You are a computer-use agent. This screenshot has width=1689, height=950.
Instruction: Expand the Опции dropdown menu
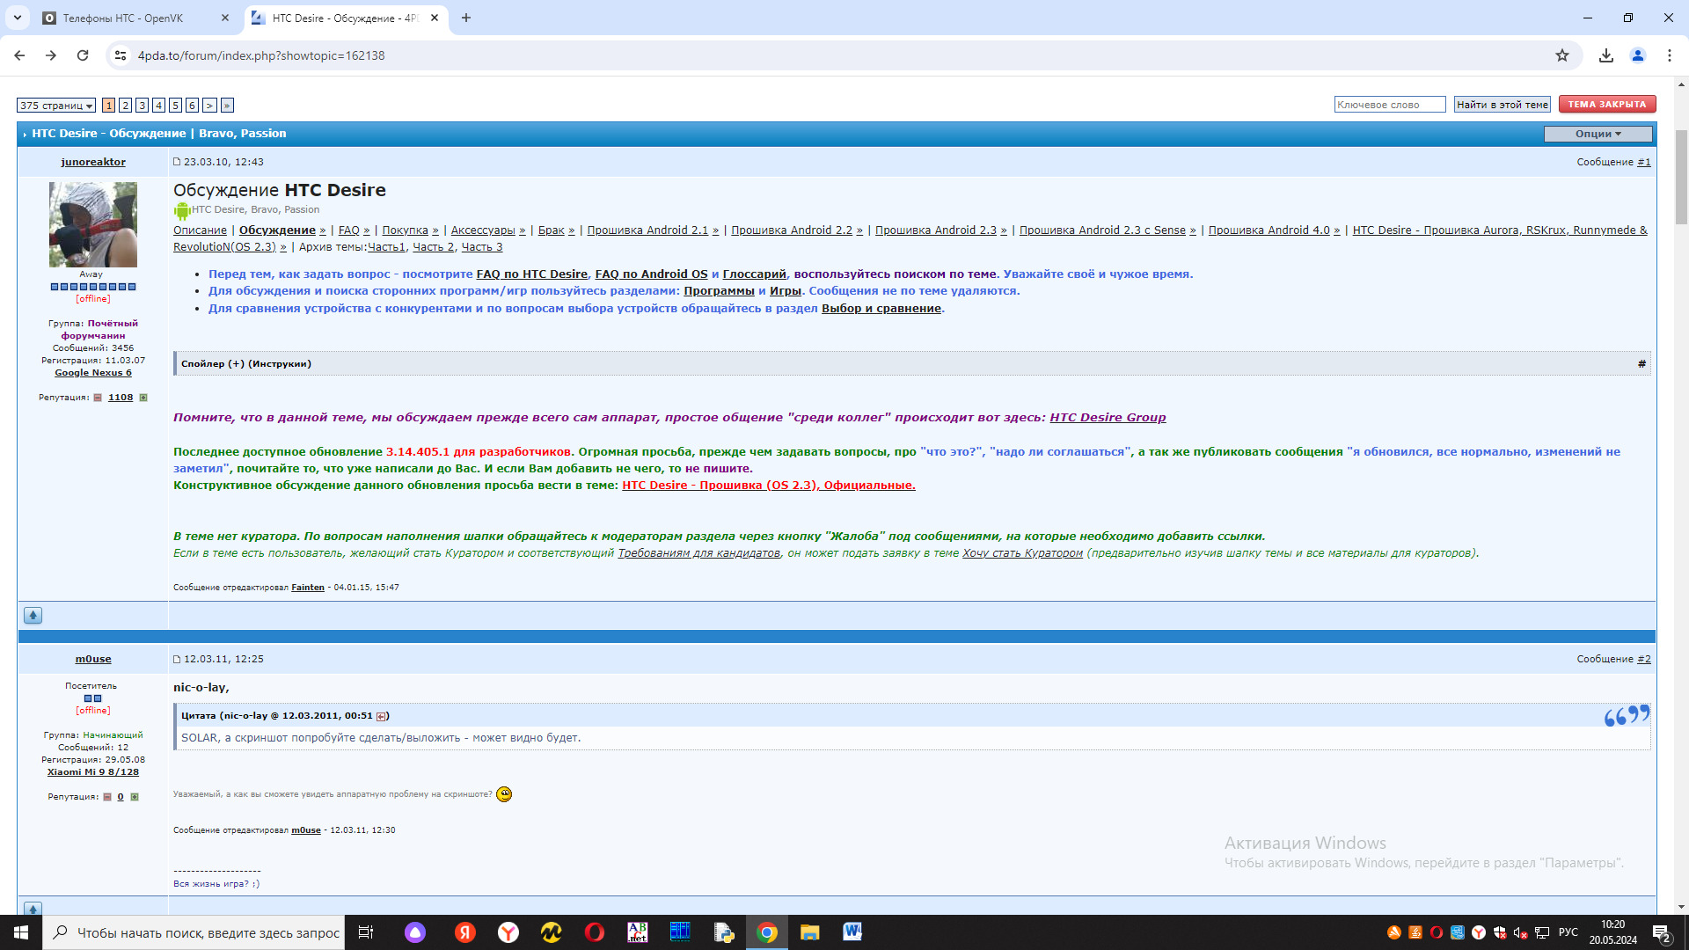(x=1598, y=134)
